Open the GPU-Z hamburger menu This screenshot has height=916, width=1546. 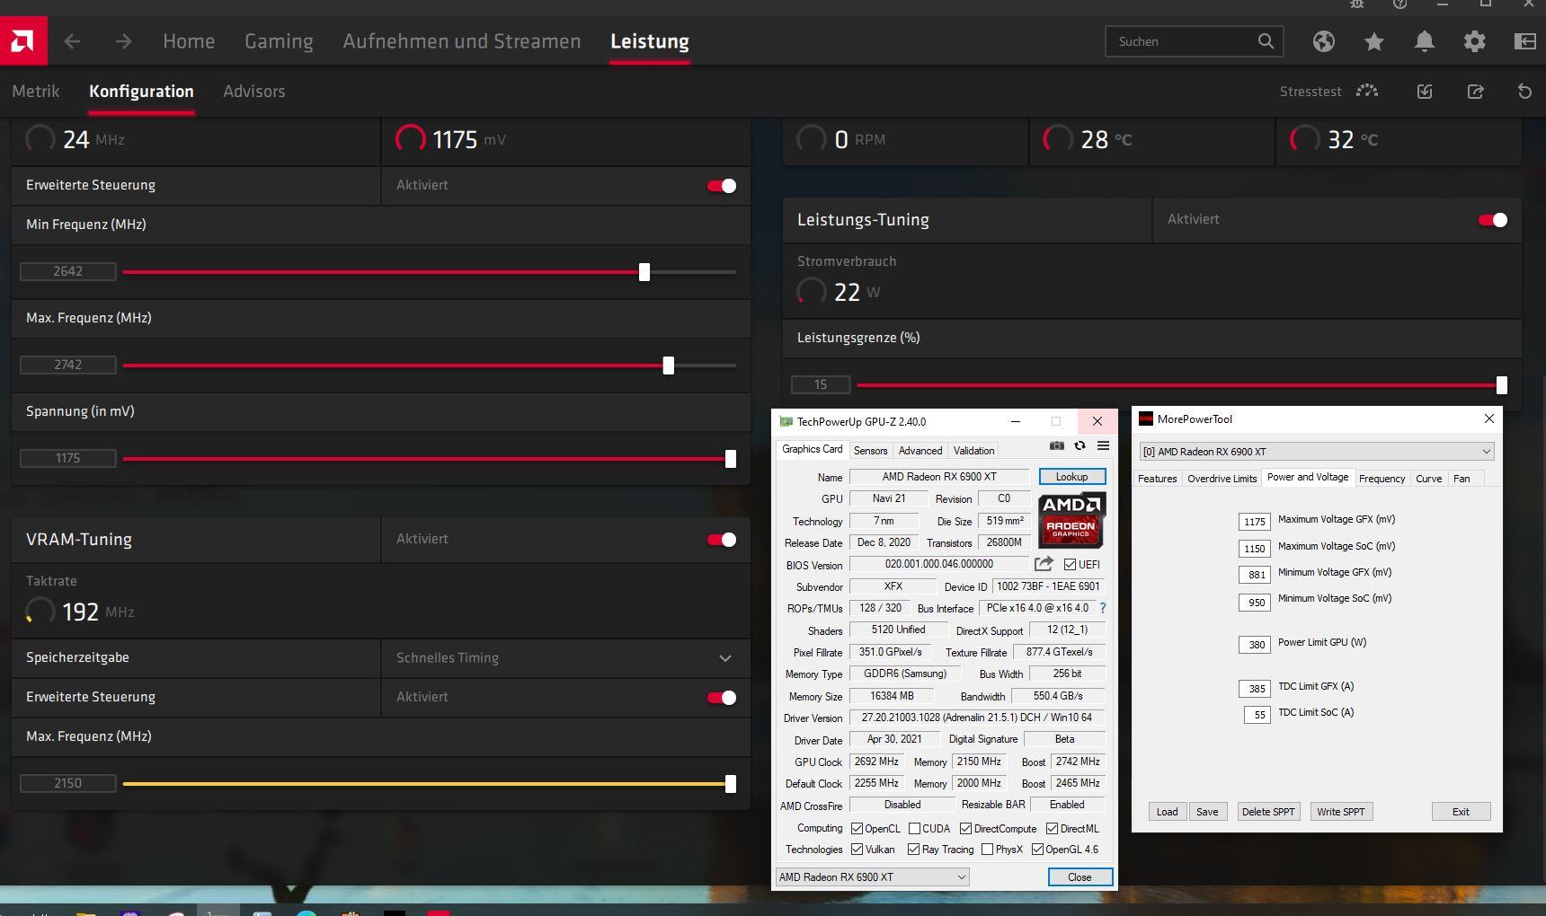click(x=1103, y=445)
